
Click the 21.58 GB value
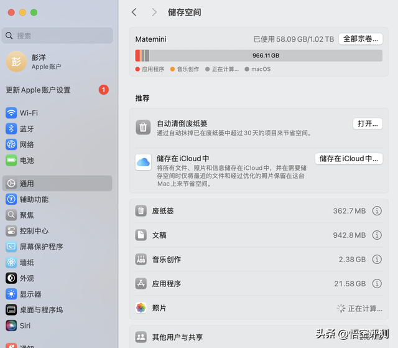click(349, 283)
